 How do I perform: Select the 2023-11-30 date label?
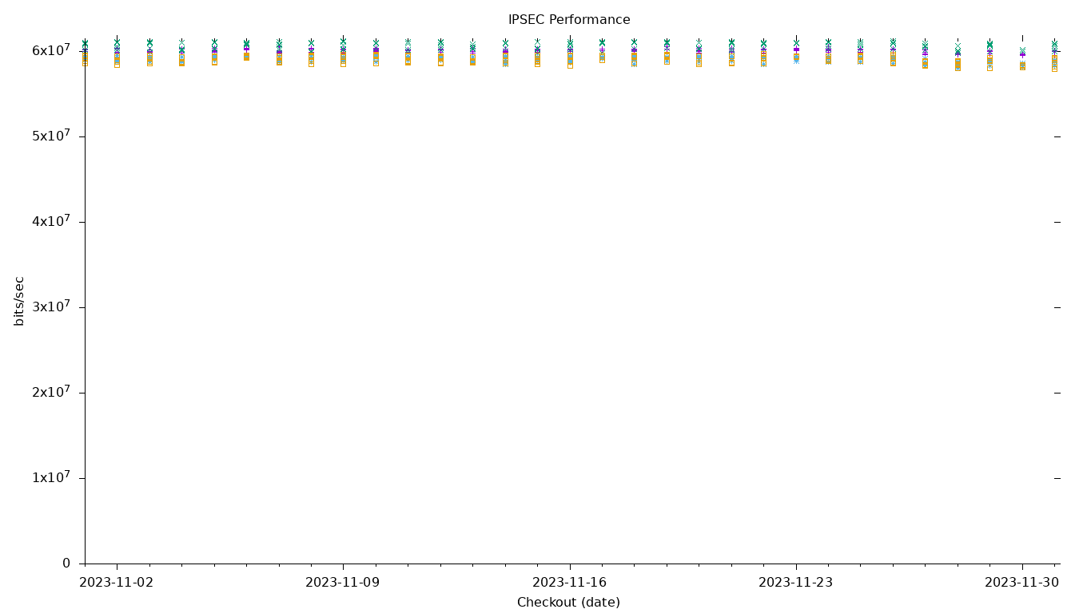[x=1021, y=583]
